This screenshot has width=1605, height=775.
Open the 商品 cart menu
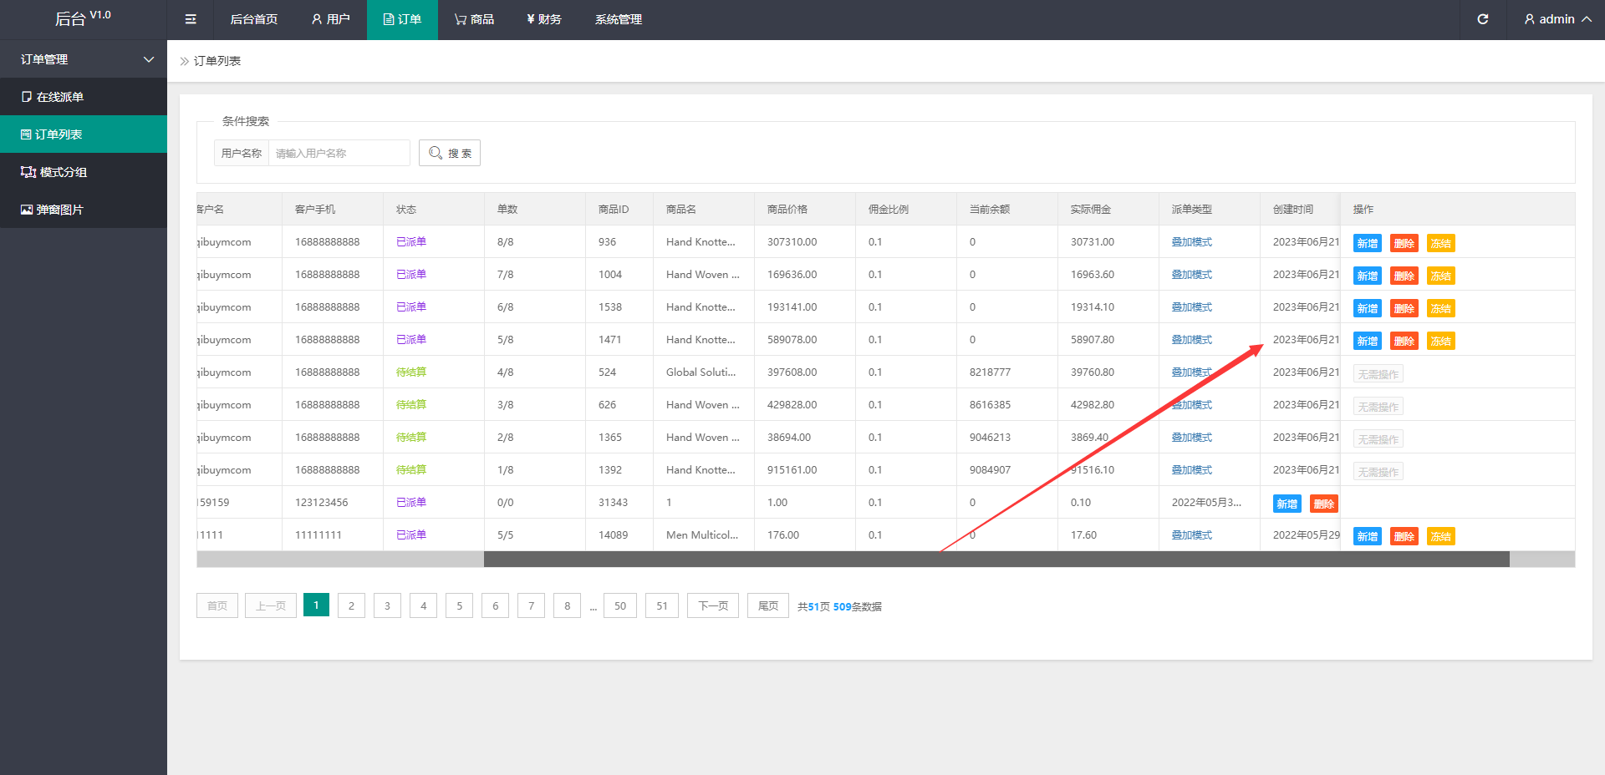(474, 19)
